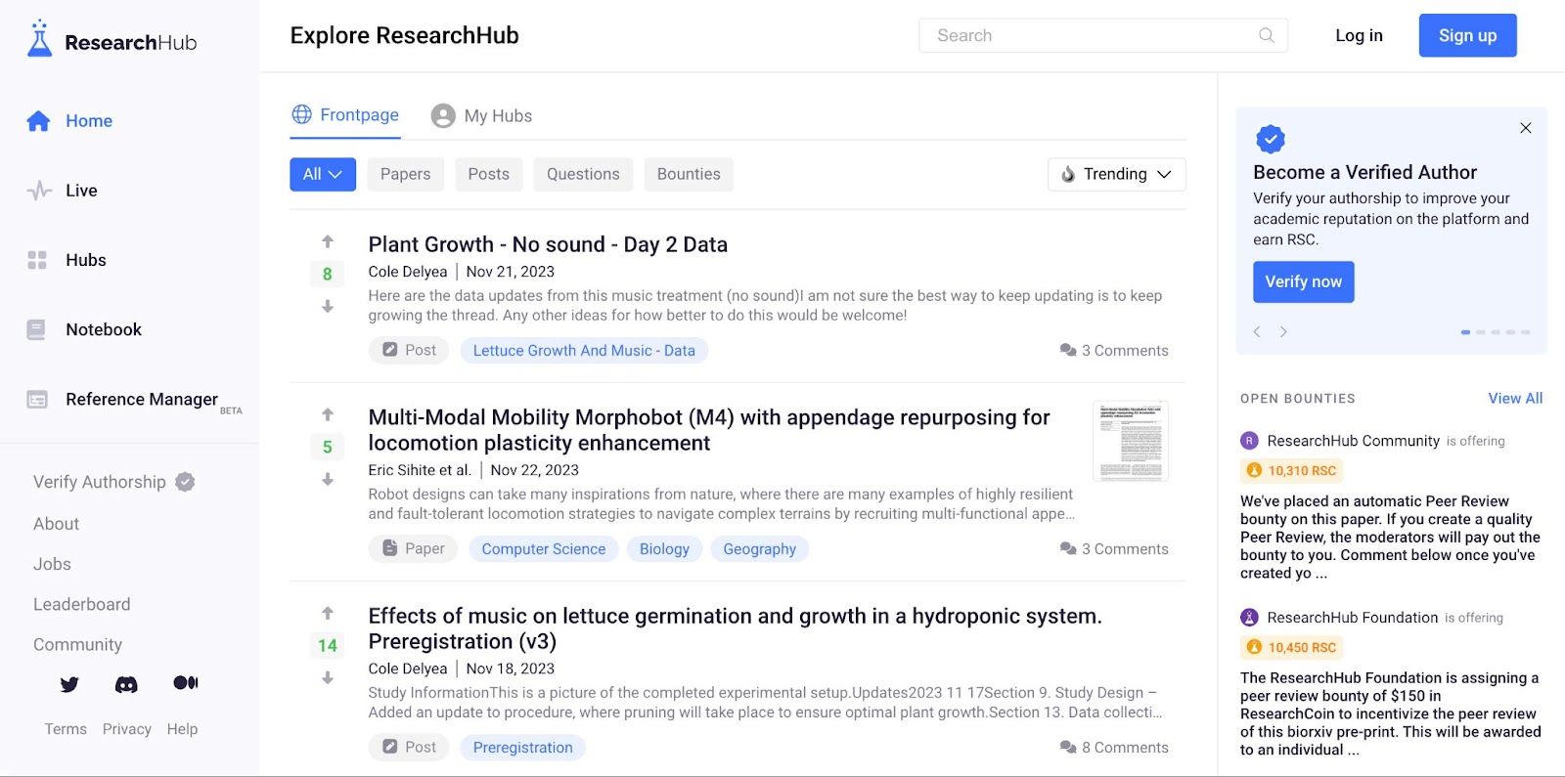Close the Become a Verified Author card
1565x777 pixels.
click(1526, 128)
